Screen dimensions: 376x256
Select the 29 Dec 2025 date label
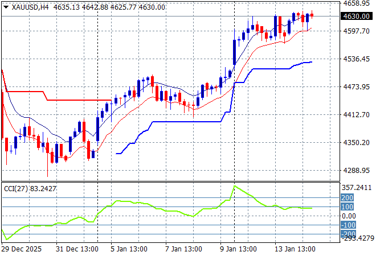pos(21,249)
